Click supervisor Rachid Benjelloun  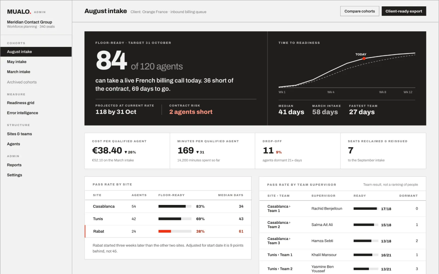327,209
